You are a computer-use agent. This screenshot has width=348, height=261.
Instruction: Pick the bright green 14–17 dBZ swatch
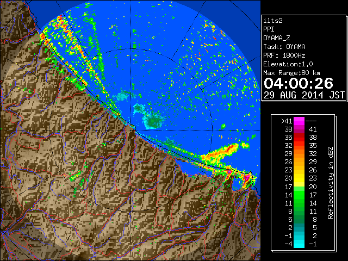[299, 195]
